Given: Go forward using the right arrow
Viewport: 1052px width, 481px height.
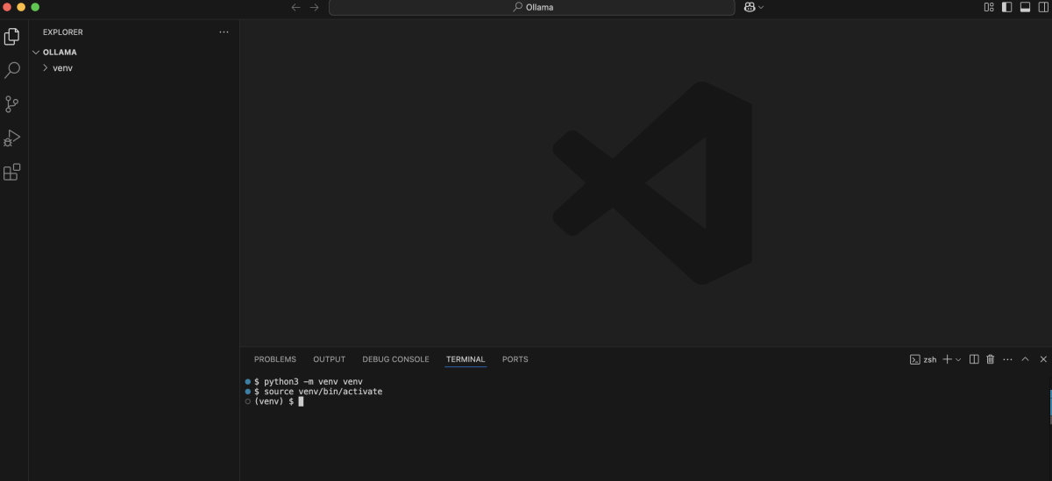Looking at the screenshot, I should 315,7.
